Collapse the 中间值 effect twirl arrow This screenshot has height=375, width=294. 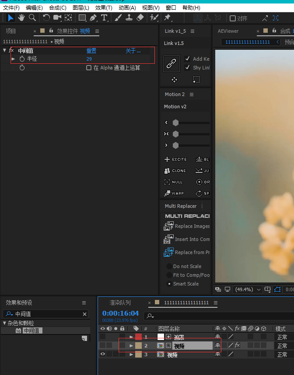coord(4,51)
